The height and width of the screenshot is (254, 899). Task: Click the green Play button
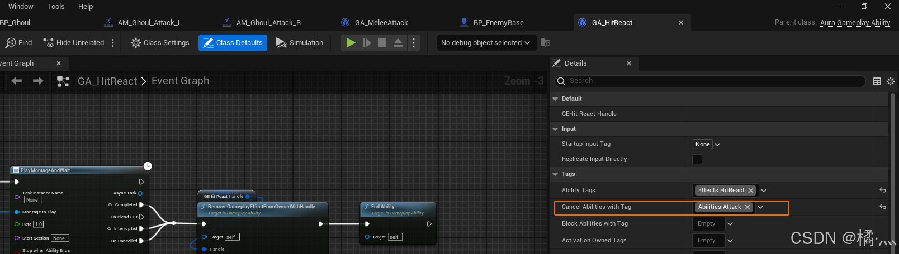coord(351,43)
